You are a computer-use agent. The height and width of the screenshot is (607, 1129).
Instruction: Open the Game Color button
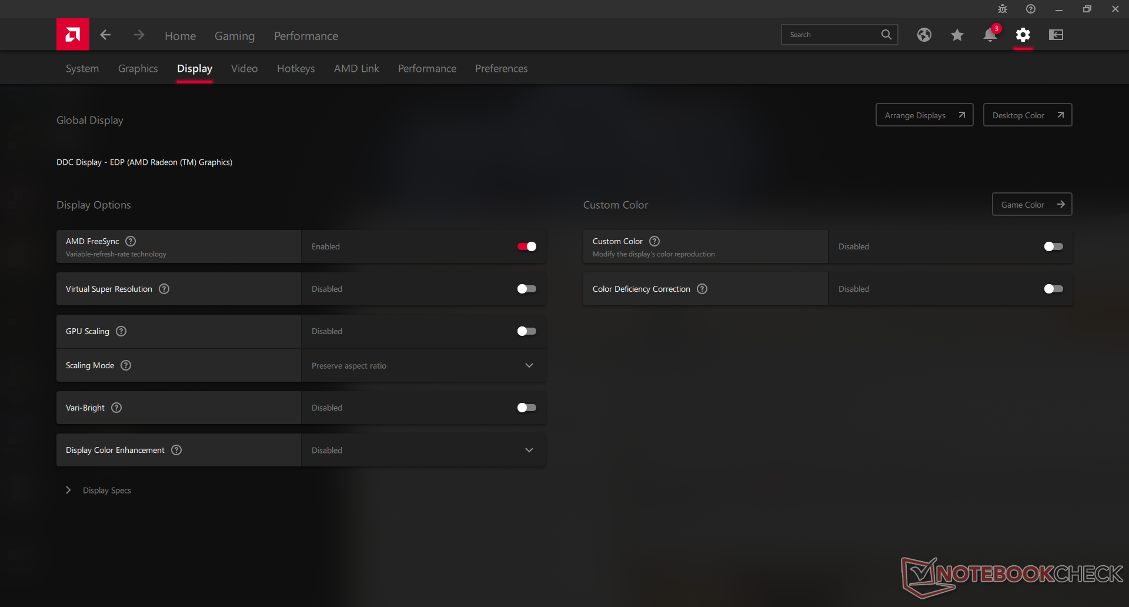1031,205
